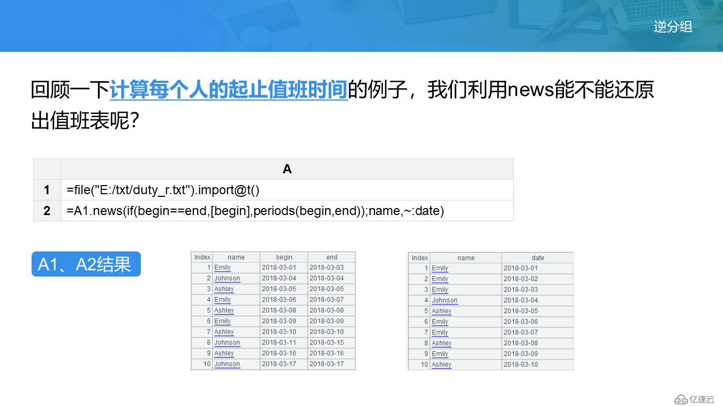This screenshot has width=723, height=406.
Task: Click Ashley in row 5 of date table
Action: (441, 311)
